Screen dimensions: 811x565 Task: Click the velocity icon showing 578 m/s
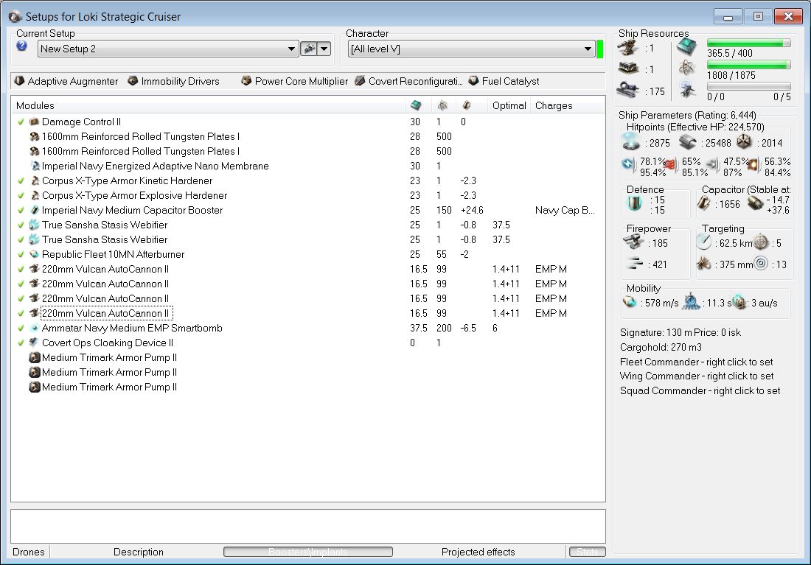click(x=630, y=302)
